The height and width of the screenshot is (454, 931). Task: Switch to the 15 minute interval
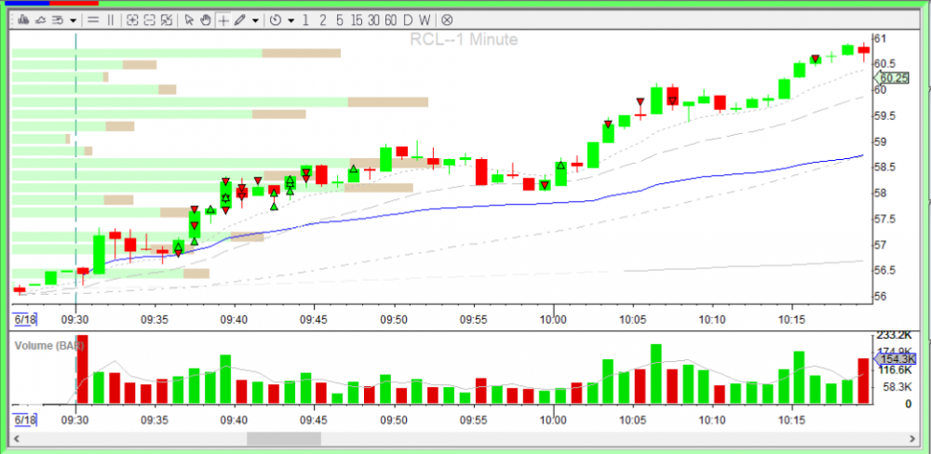(x=357, y=20)
